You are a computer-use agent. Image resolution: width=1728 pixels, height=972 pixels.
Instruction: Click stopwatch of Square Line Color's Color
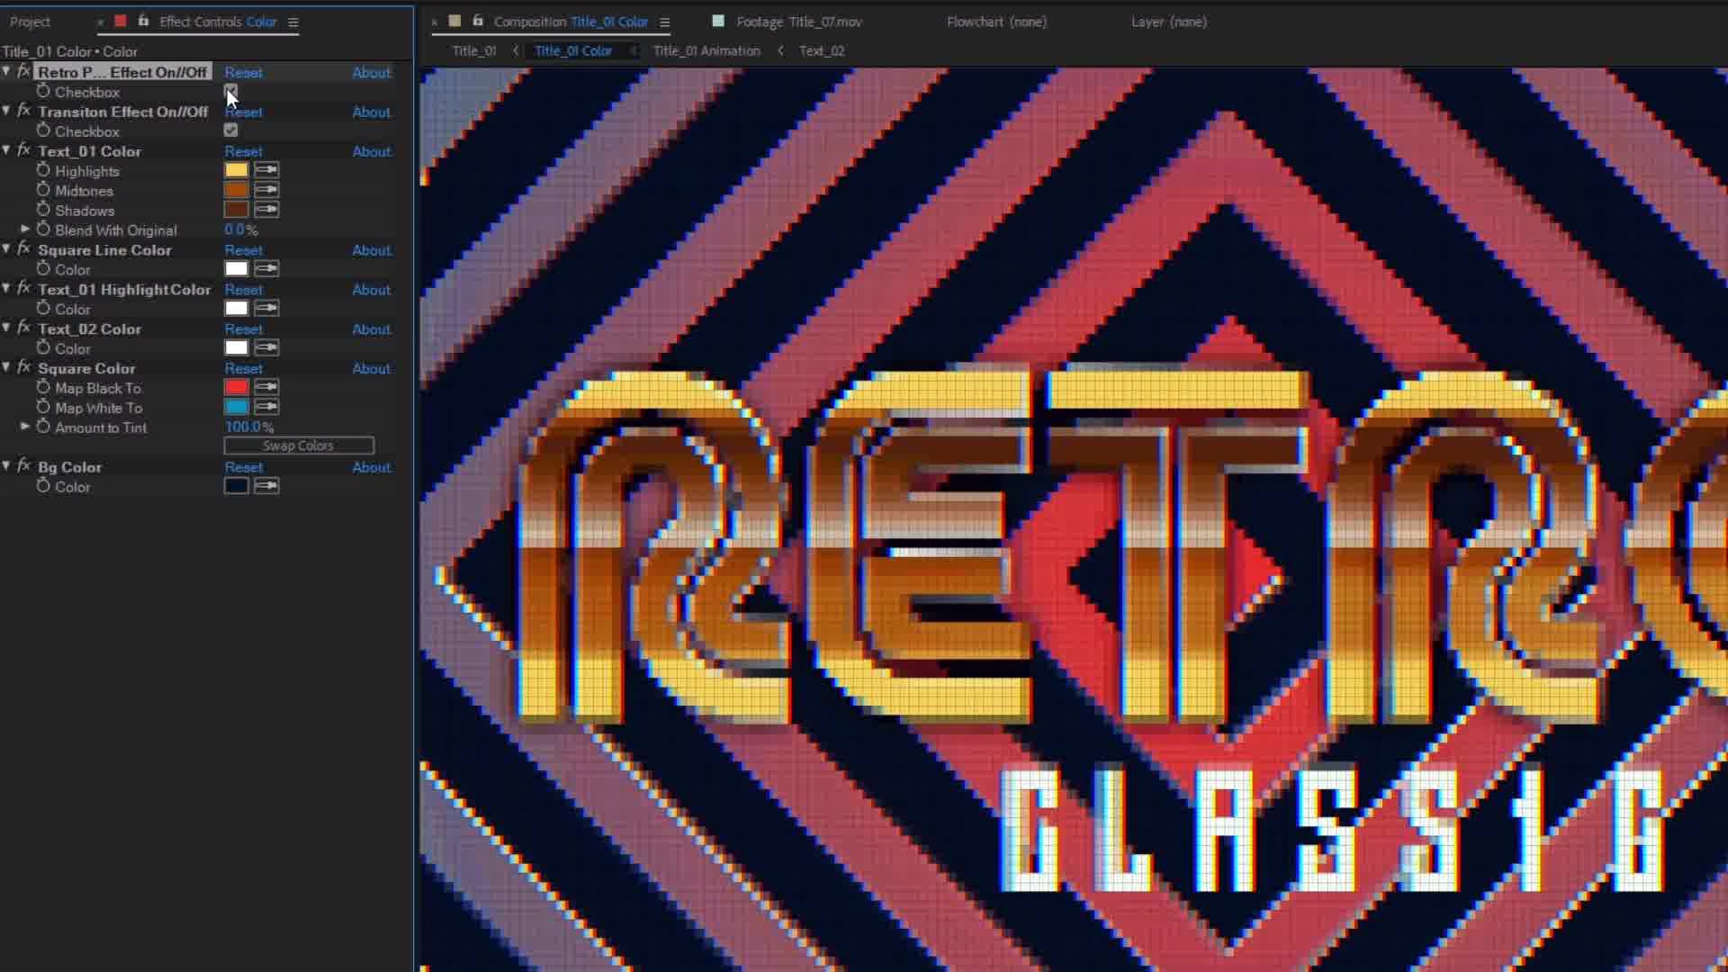click(43, 269)
